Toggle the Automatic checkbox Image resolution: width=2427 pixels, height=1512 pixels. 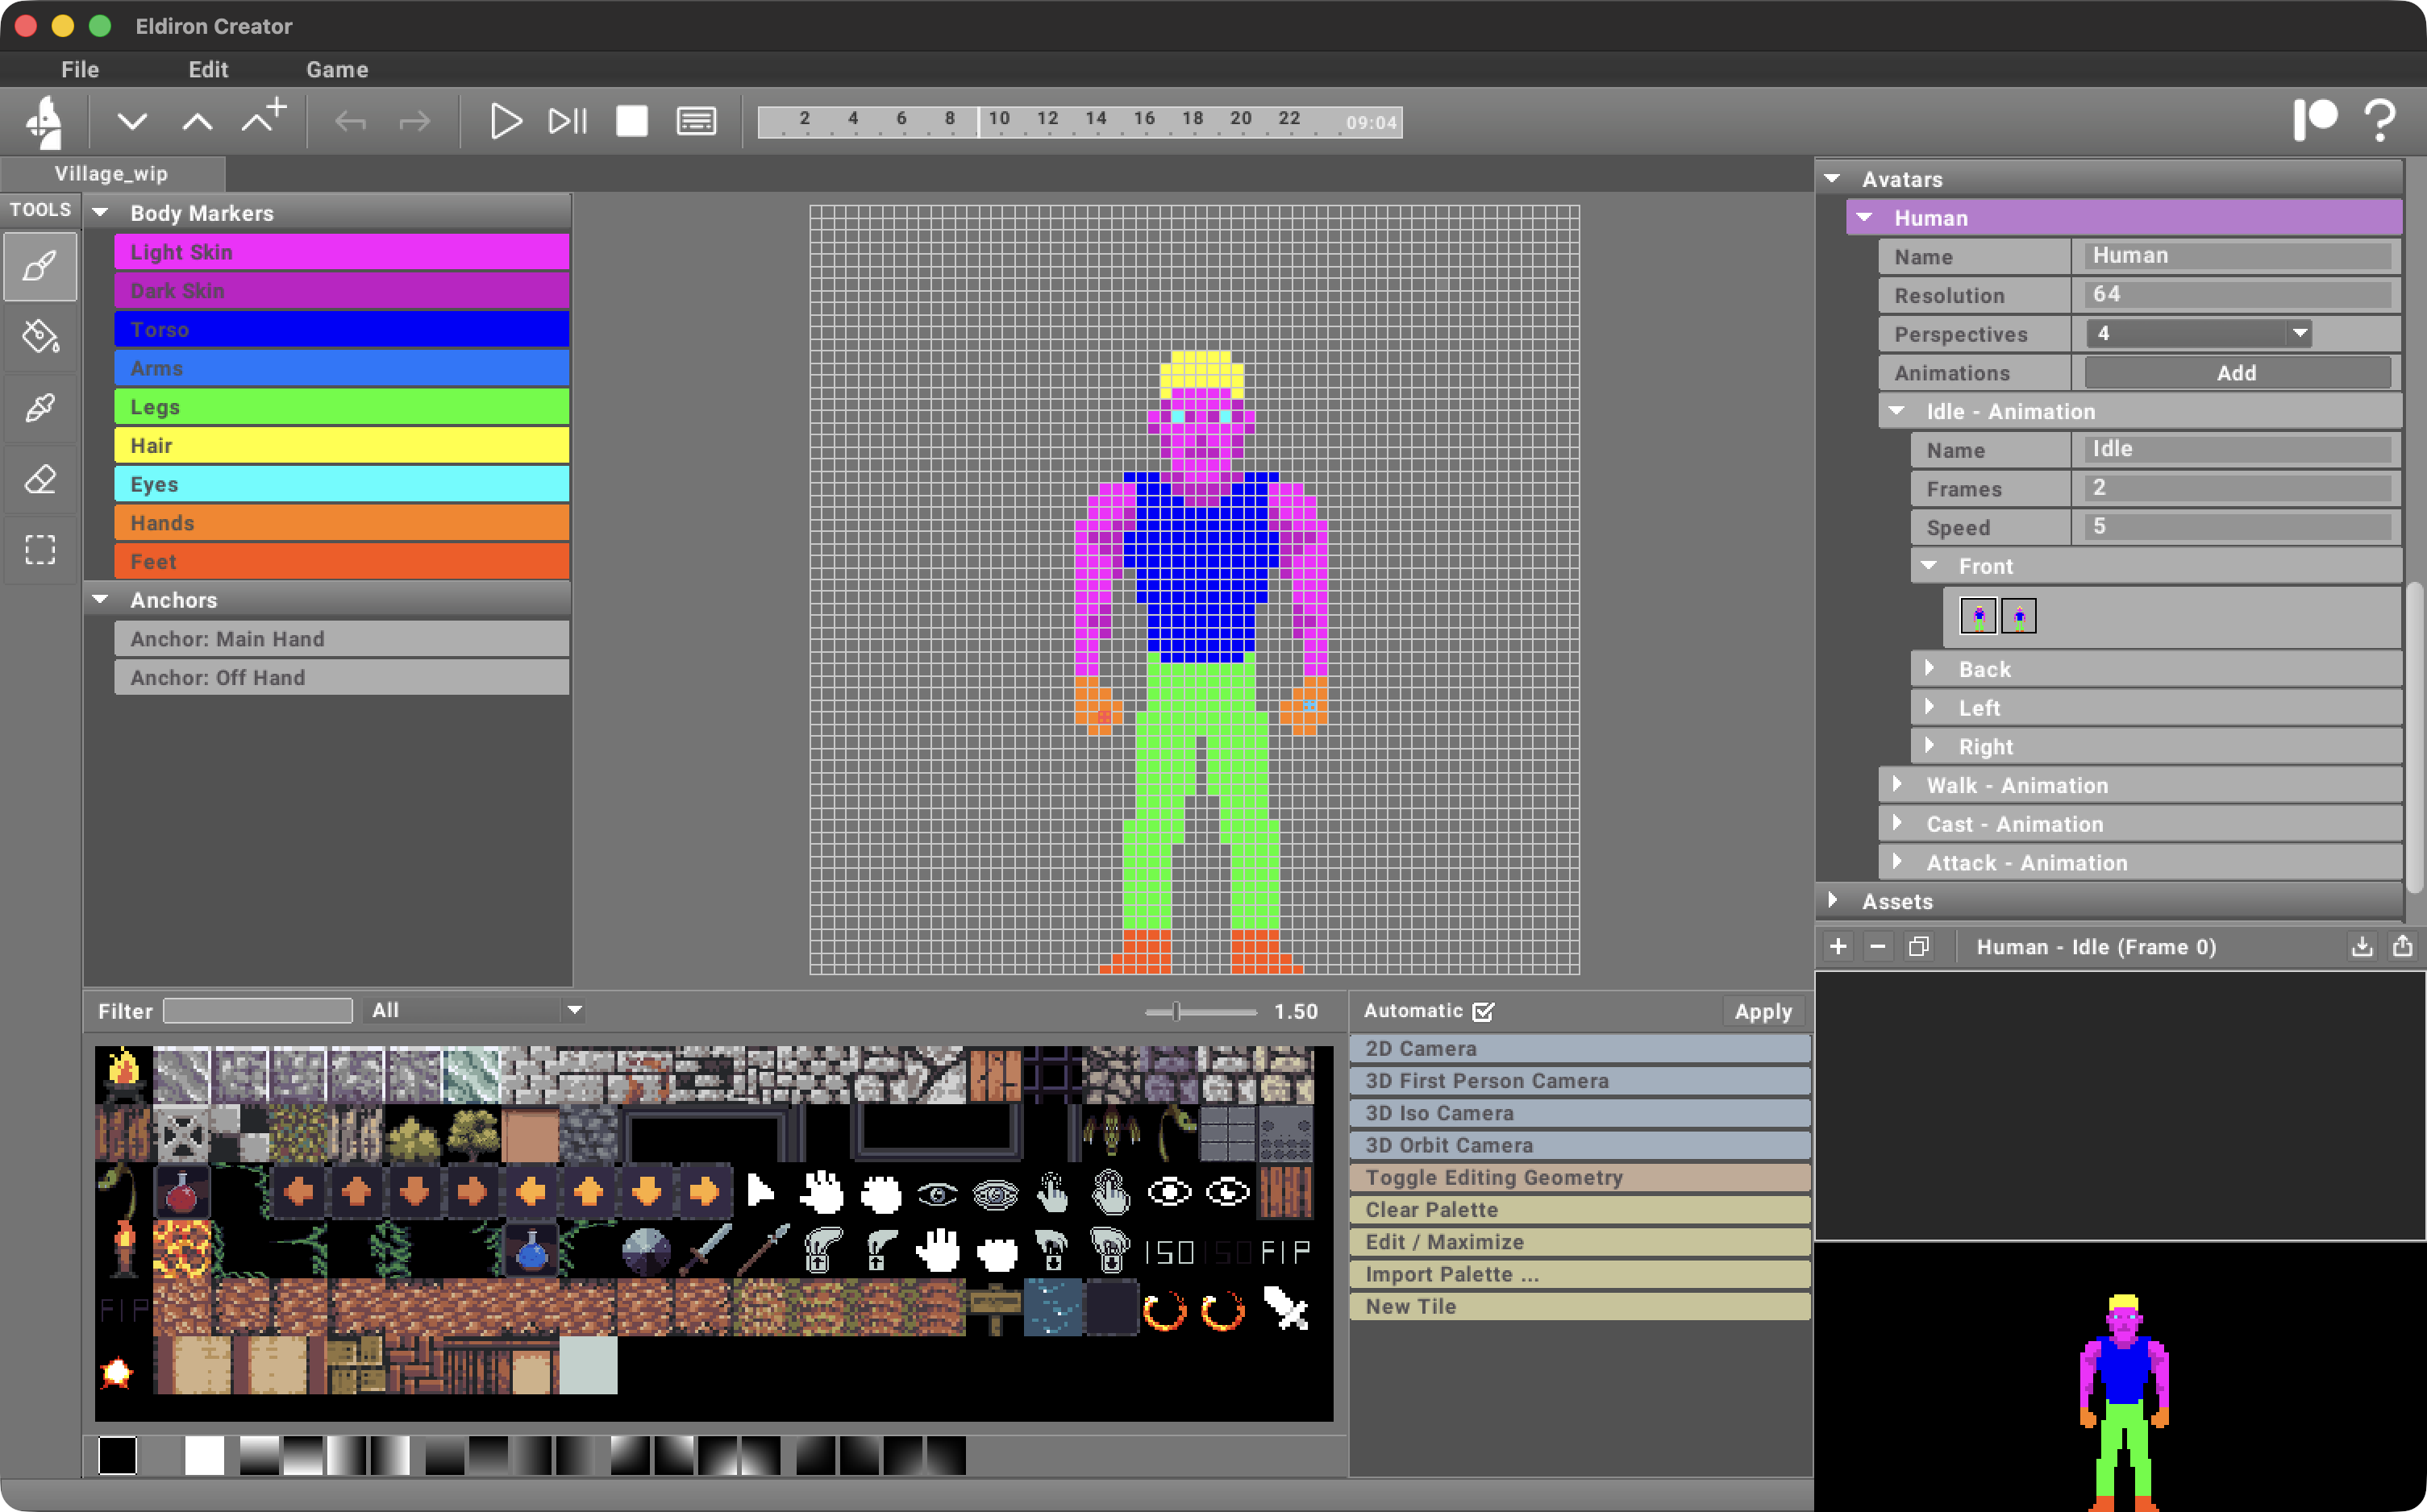[1484, 1011]
